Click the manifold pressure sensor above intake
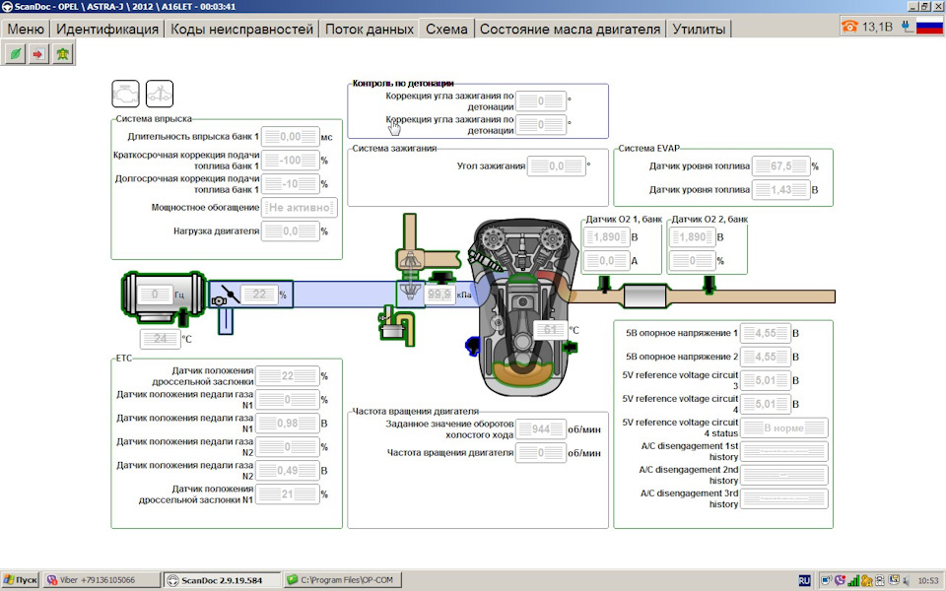 coord(442,277)
